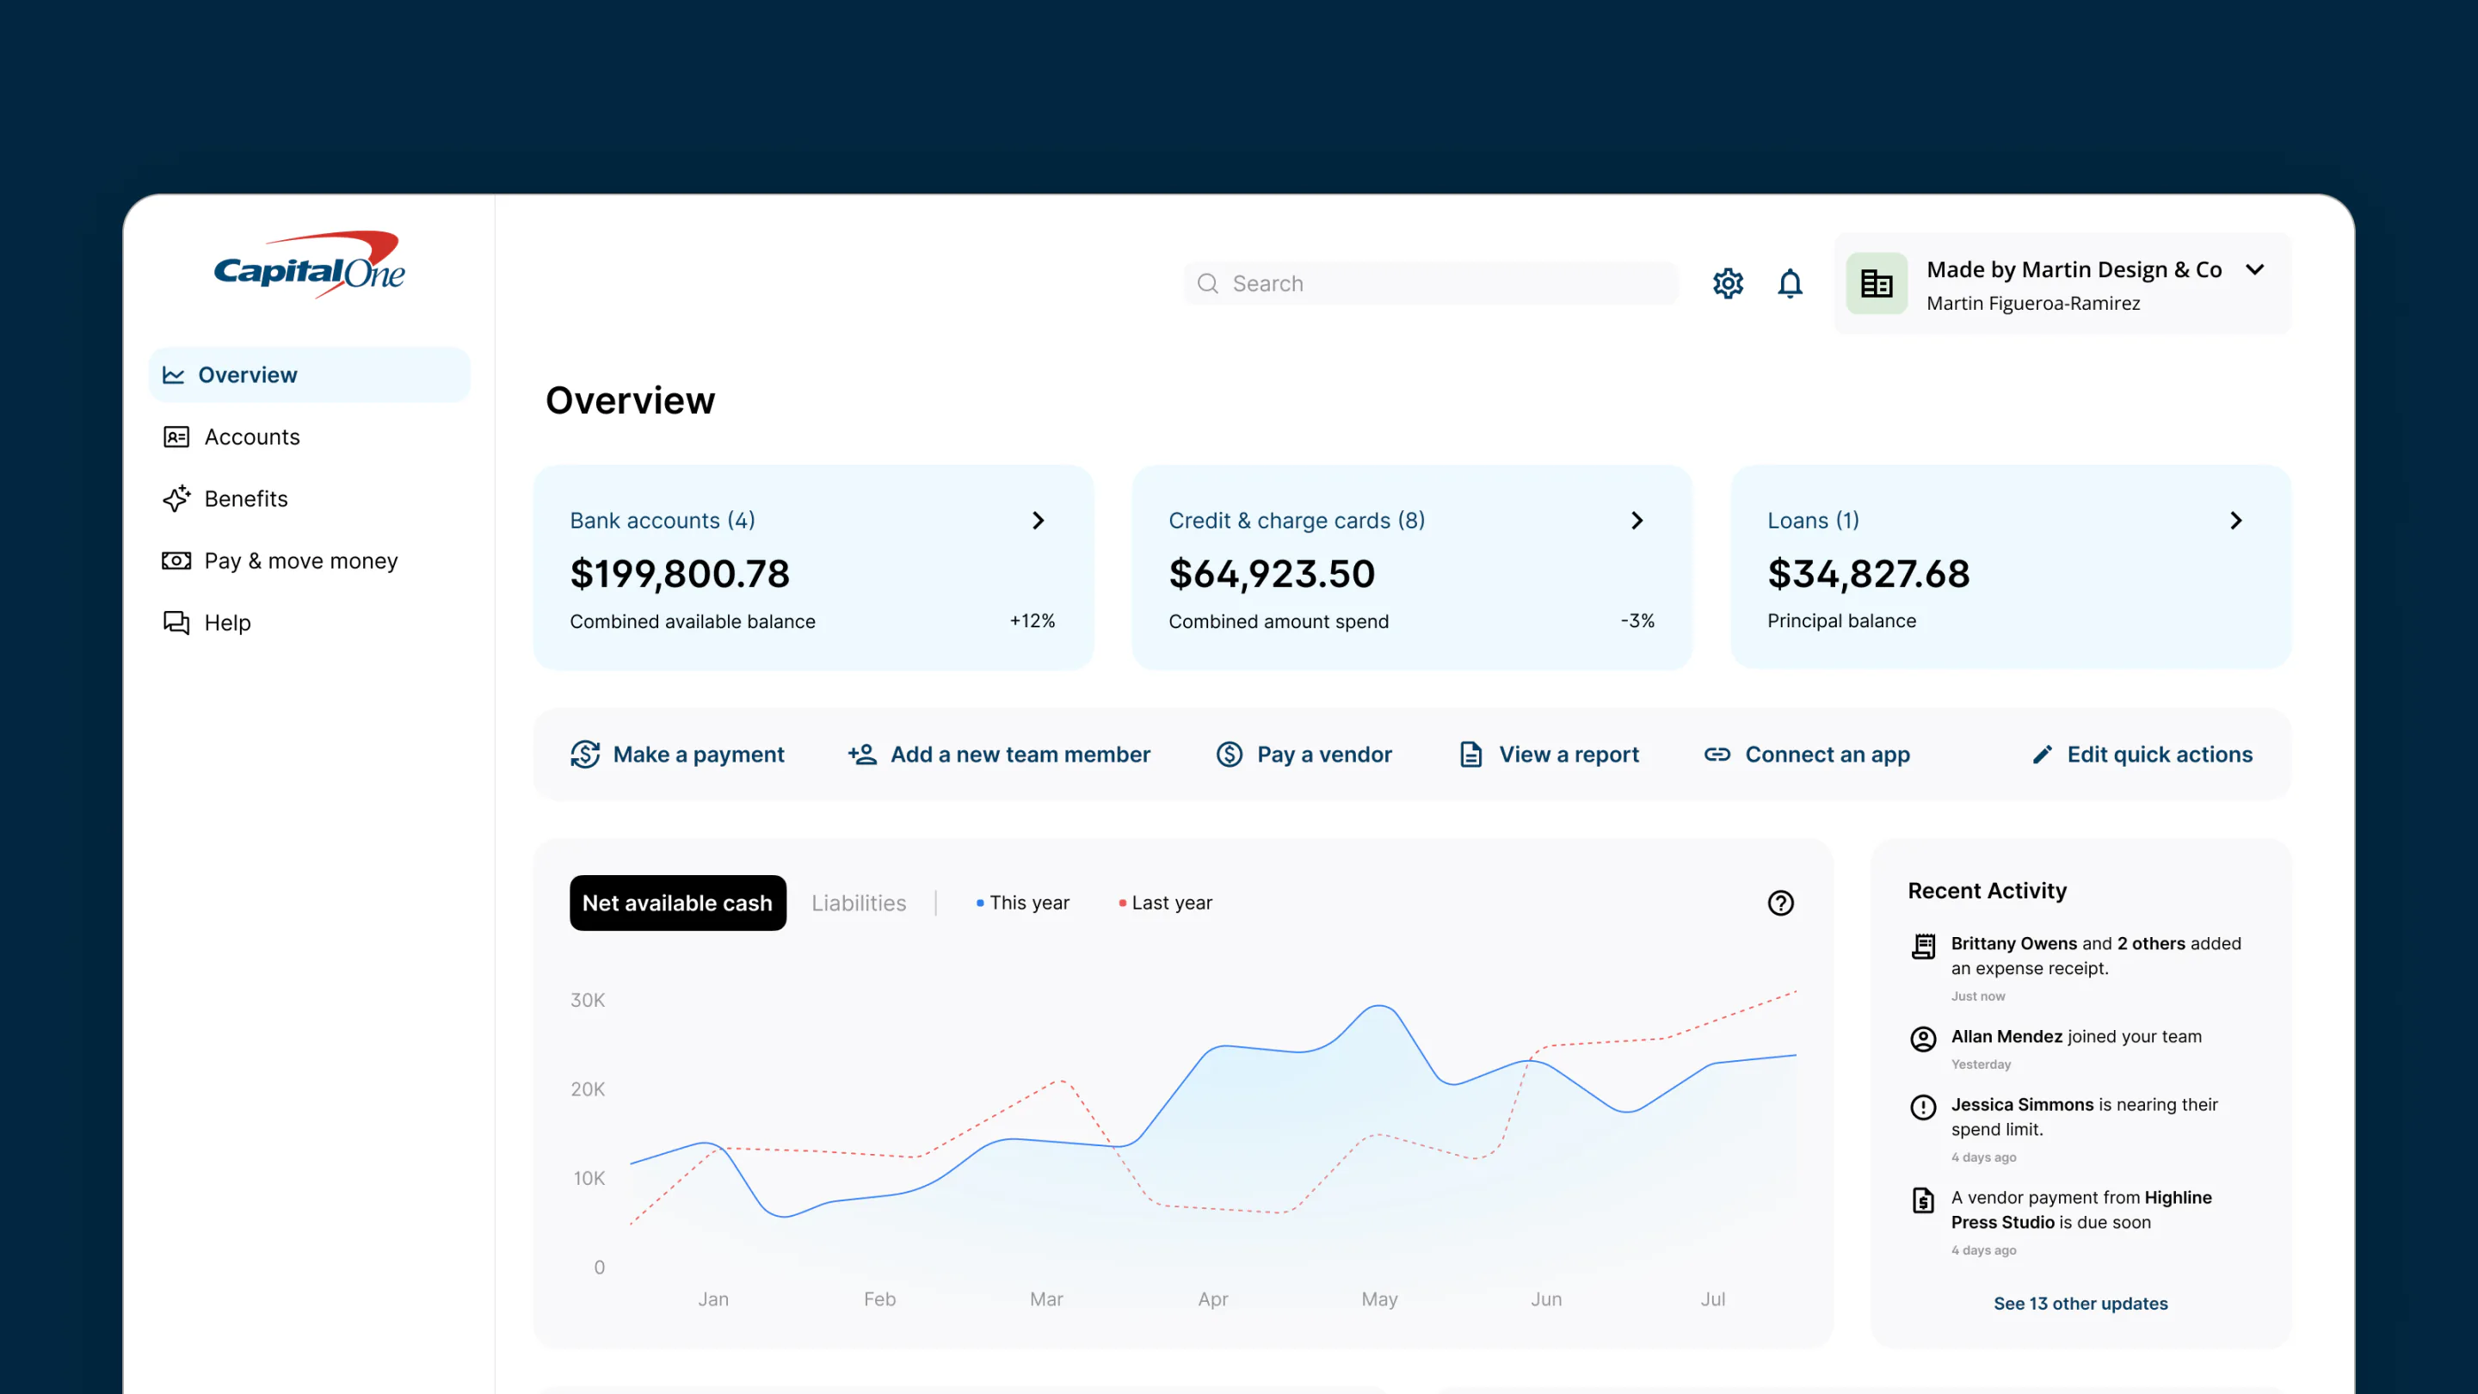This screenshot has width=2478, height=1394.
Task: Click the pencil icon beside Edit quick actions
Action: 2043,755
